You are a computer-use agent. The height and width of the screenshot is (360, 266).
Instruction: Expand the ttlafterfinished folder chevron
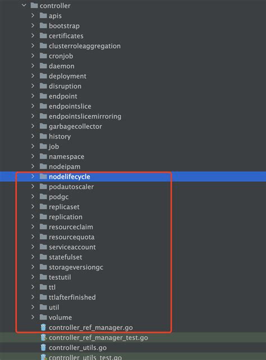click(33, 297)
